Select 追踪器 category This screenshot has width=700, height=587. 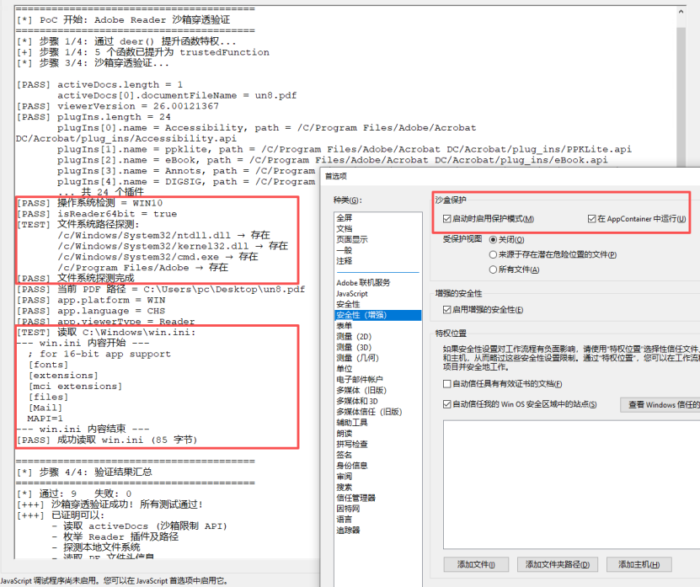(x=348, y=531)
